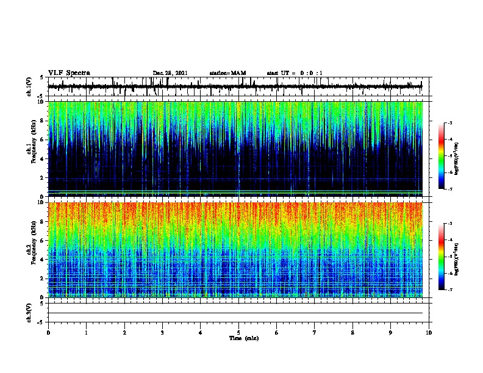Click the ch.1 voltage waveform trace

click(x=235, y=87)
